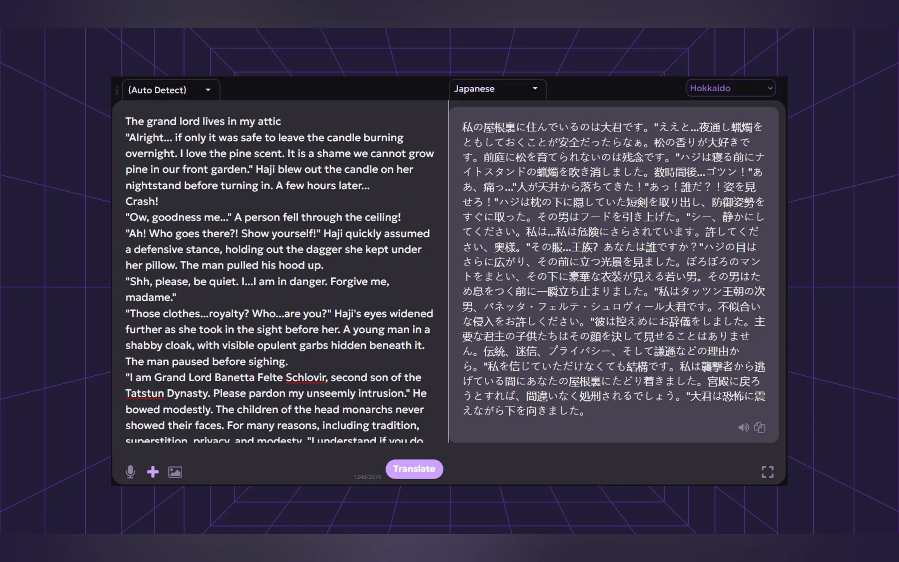This screenshot has height=562, width=899.
Task: Play translation audio with speaker icon
Action: click(x=743, y=428)
